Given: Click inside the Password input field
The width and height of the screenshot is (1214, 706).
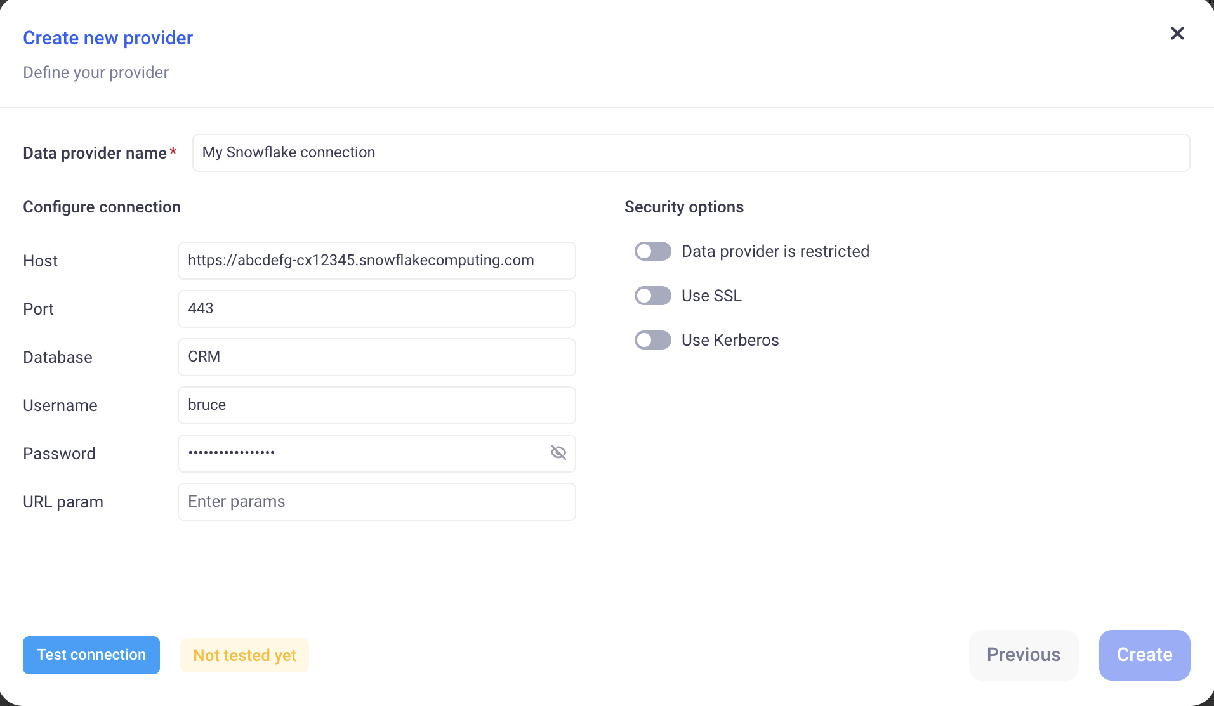Looking at the screenshot, I should click(x=362, y=454).
